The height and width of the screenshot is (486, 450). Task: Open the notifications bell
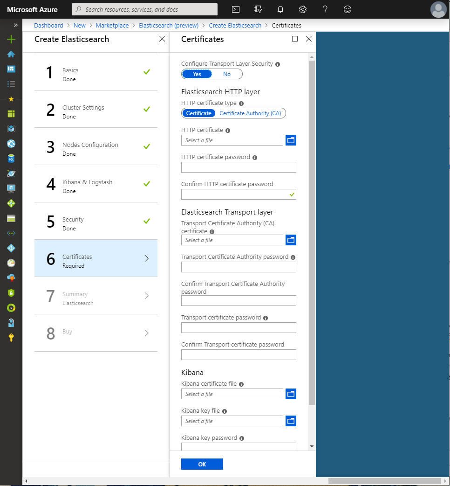point(280,9)
